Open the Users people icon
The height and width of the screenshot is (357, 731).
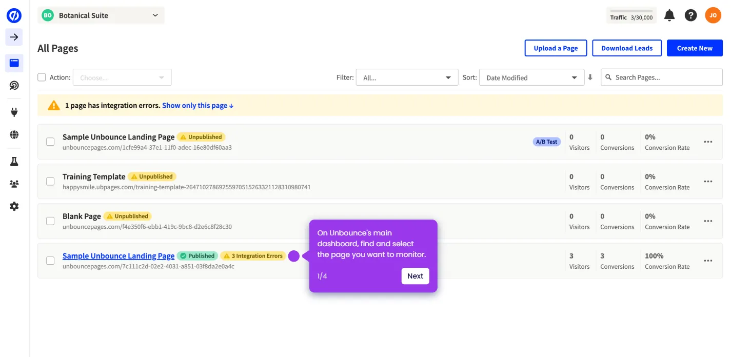14,184
